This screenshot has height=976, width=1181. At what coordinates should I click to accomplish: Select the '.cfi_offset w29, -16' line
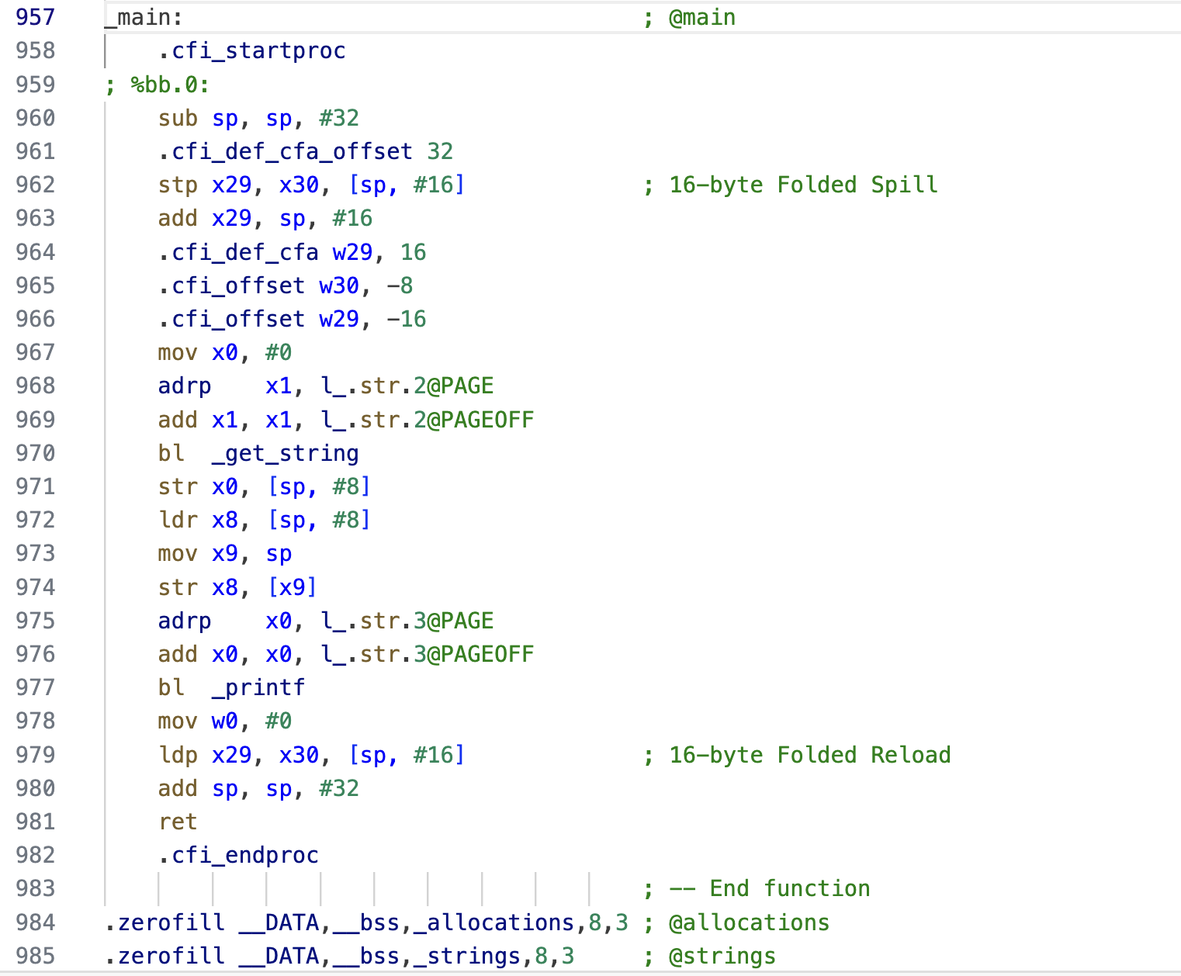pyautogui.click(x=293, y=319)
